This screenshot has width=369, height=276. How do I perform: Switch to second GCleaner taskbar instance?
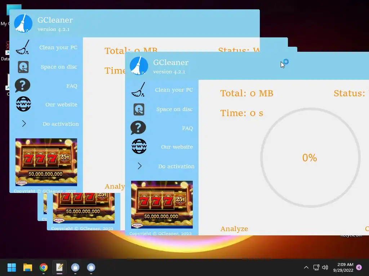[x=91, y=267]
